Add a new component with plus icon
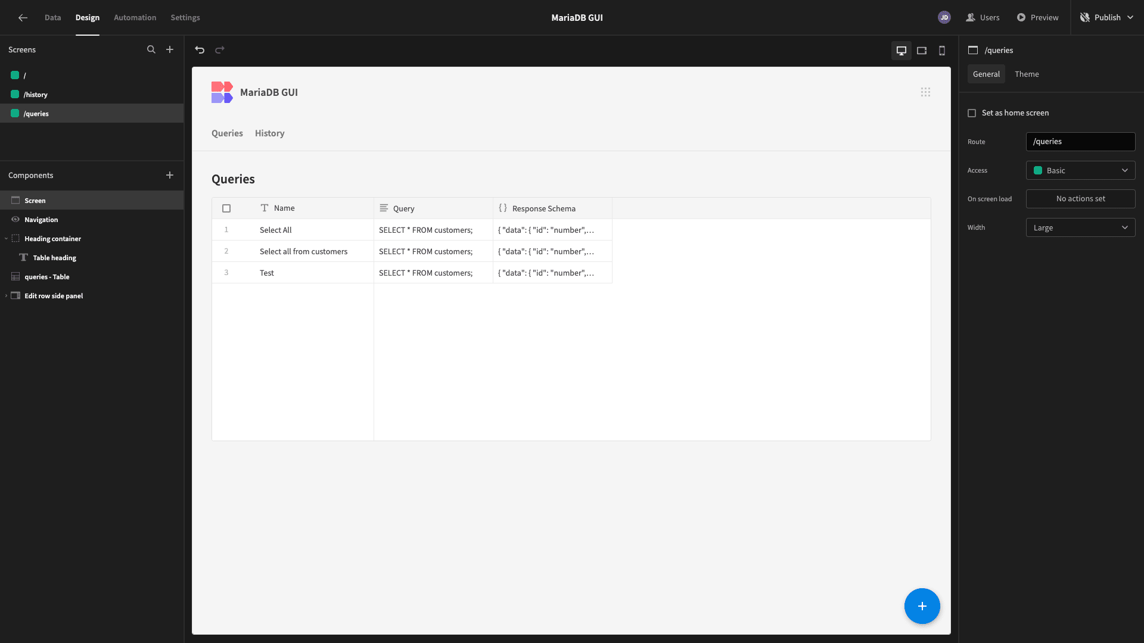This screenshot has width=1144, height=643. [x=170, y=175]
